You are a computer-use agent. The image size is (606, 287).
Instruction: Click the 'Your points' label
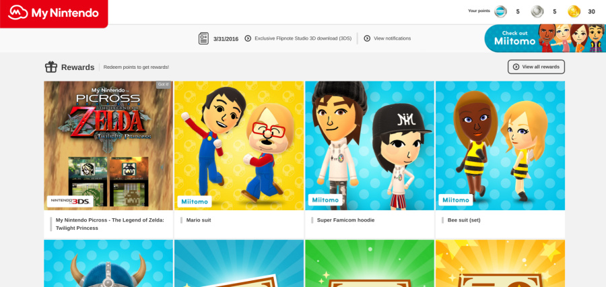[479, 11]
